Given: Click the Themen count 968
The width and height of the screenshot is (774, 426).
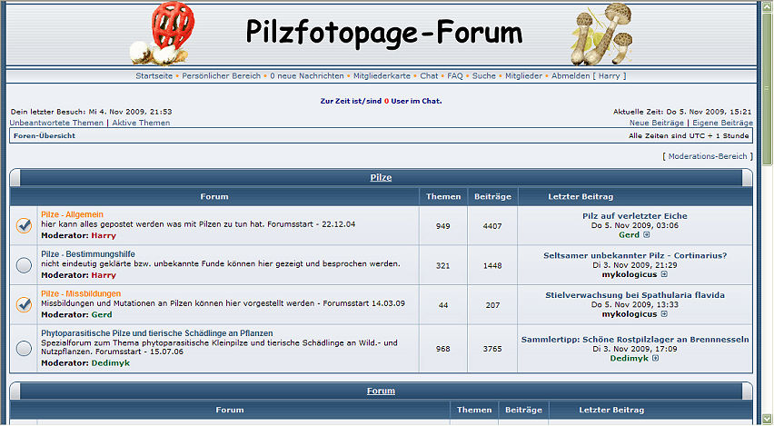Looking at the screenshot, I should click(442, 349).
